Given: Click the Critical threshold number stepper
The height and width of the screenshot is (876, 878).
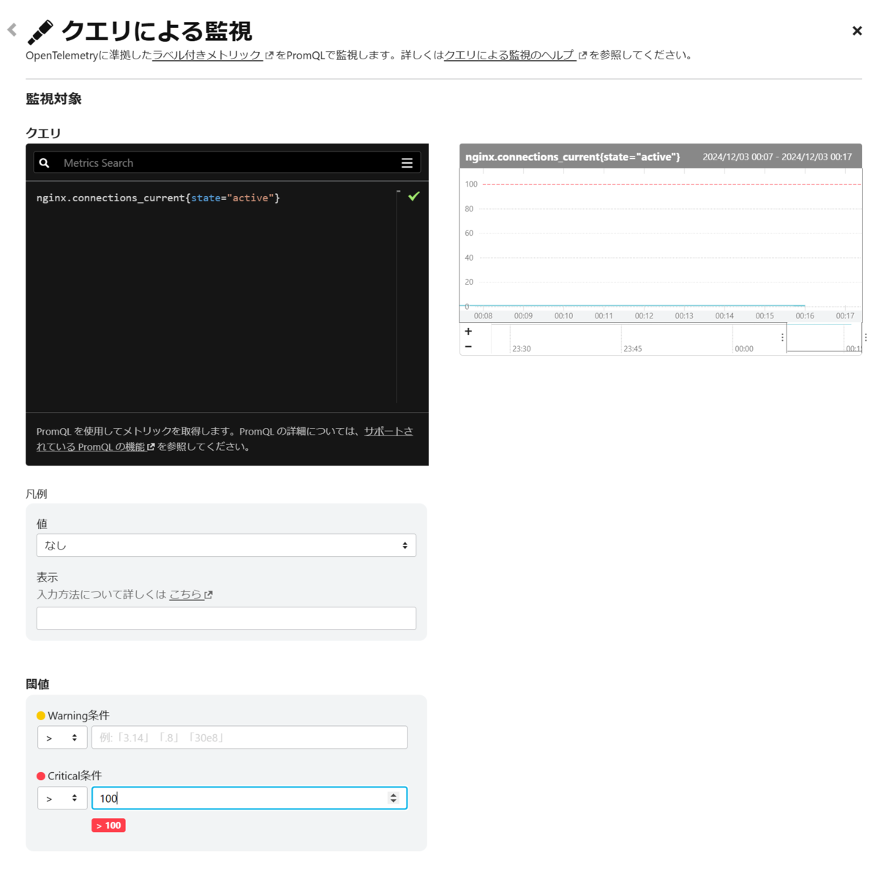Looking at the screenshot, I should pyautogui.click(x=394, y=798).
